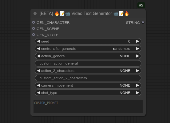The image size is (170, 123).
Task: Click the STRING output label
Action: [x=133, y=23]
